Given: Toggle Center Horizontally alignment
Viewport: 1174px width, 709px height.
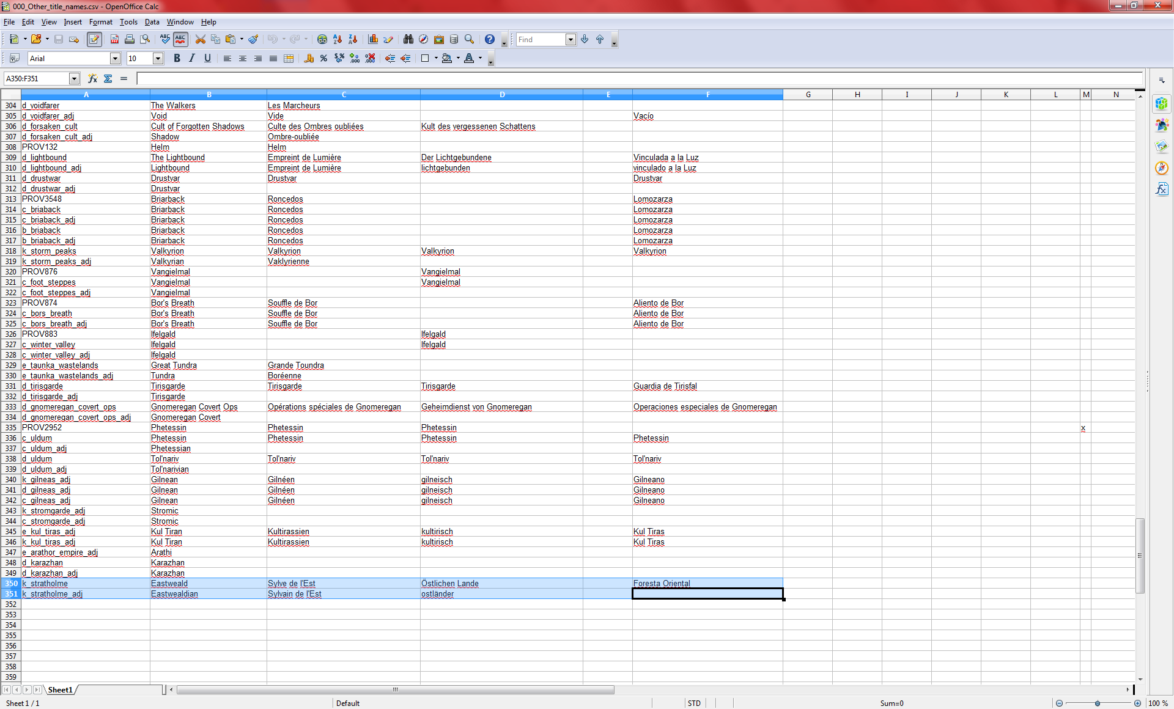Looking at the screenshot, I should 243,58.
